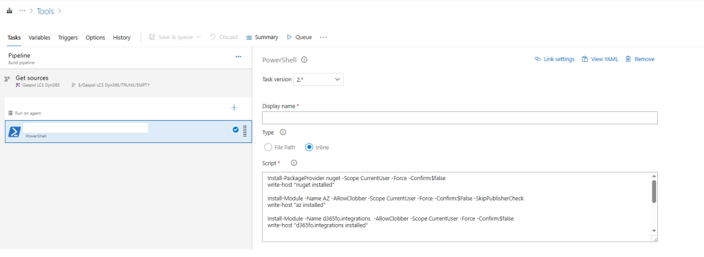Viewport: 704px width, 257px height.
Task: Open Link settings
Action: (x=554, y=59)
